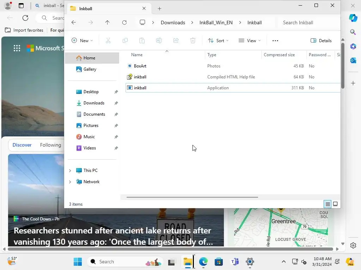The width and height of the screenshot is (361, 270).
Task: Click Import favorites in Edge
Action: (x=24, y=30)
